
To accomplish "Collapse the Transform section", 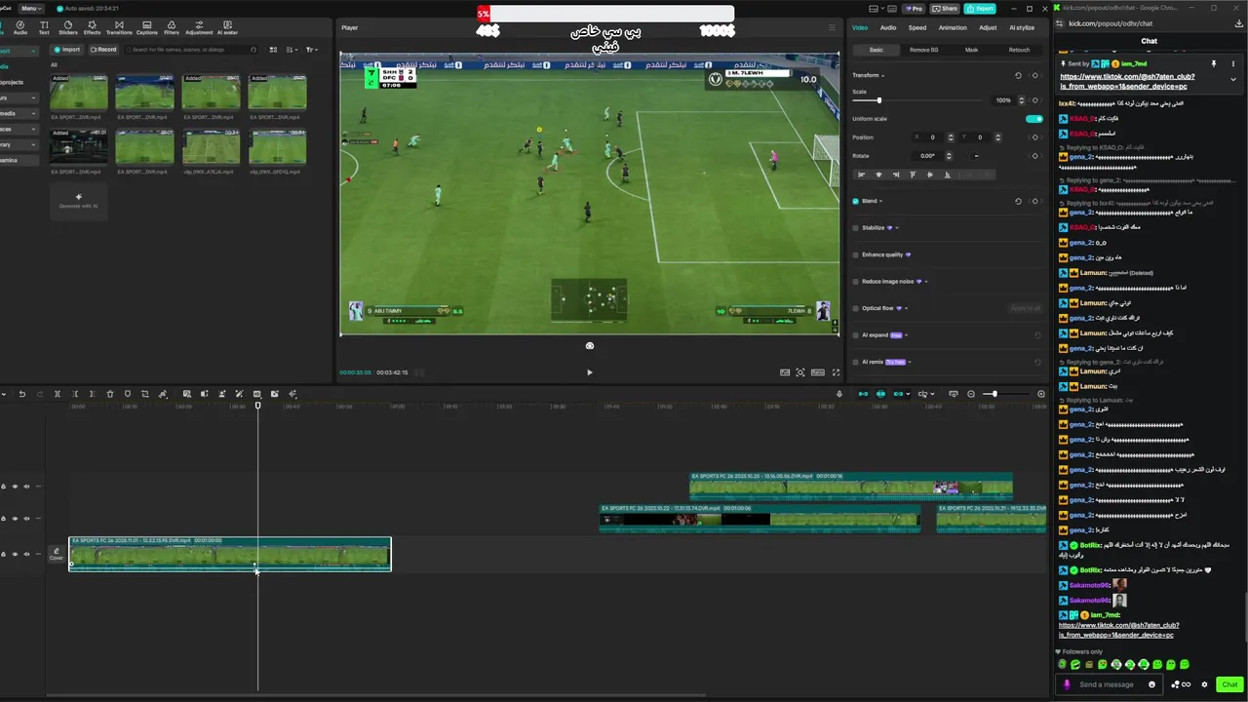I will click(x=882, y=75).
